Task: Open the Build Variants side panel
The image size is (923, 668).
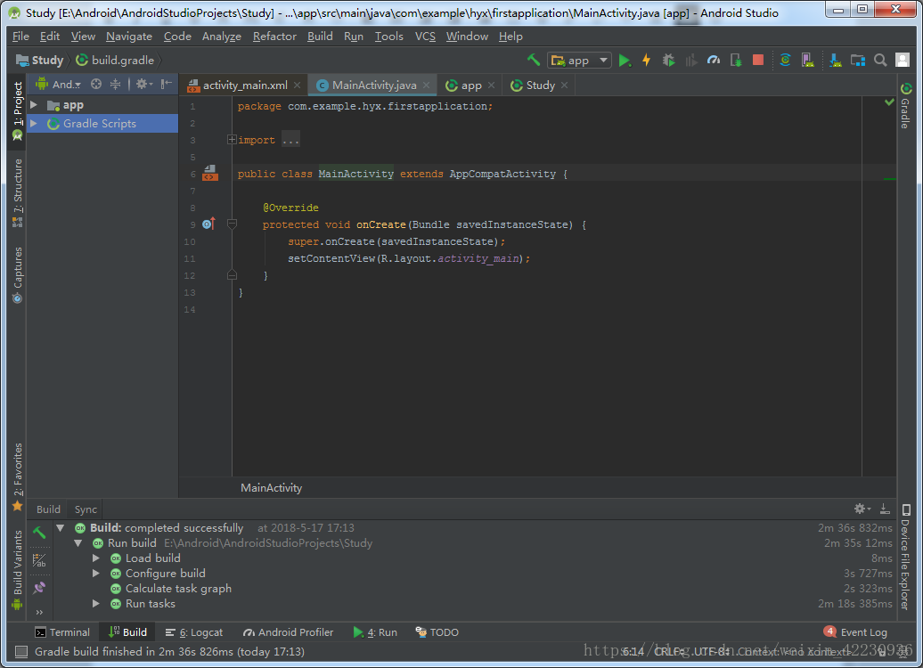Action: coord(17,570)
